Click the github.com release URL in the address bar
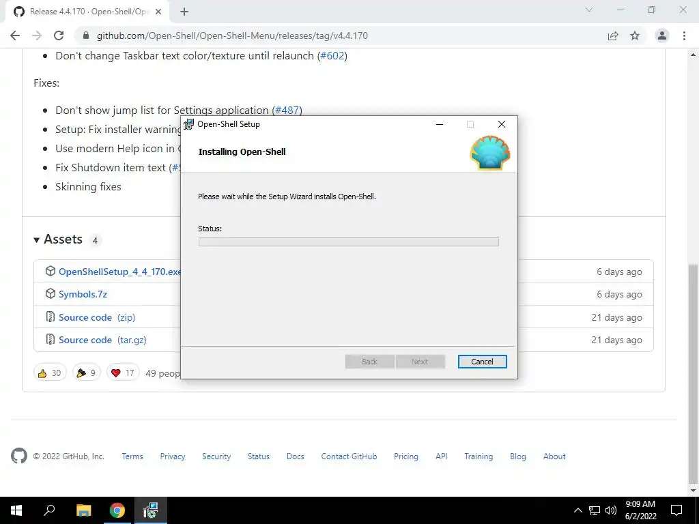This screenshot has width=699, height=524. click(232, 35)
